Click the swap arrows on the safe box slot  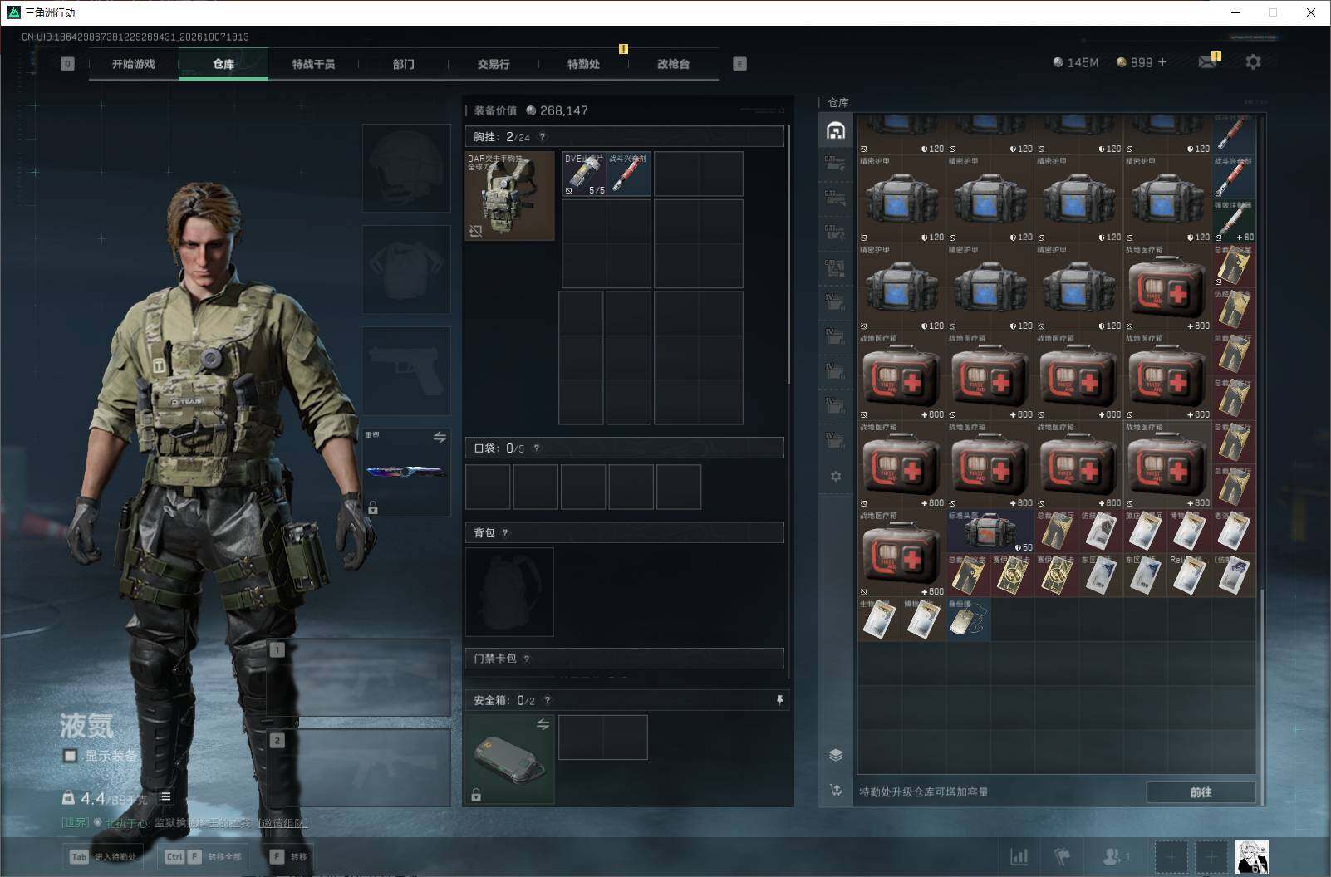tap(543, 724)
